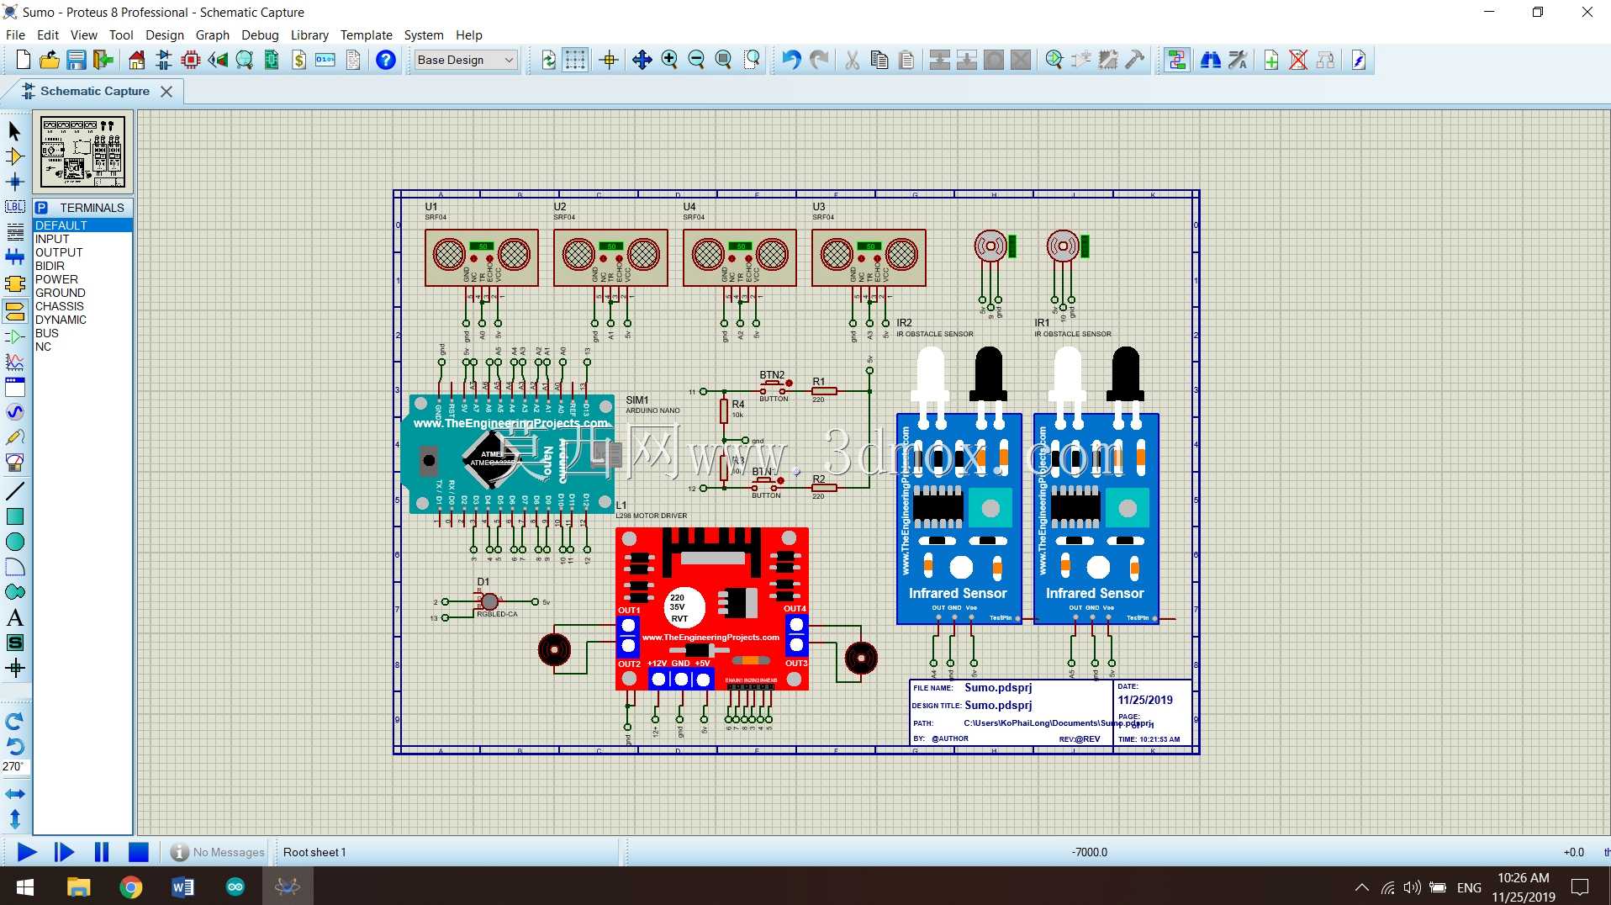Add a new sheet with the green plus icon
Image resolution: width=1611 pixels, height=905 pixels.
coord(1270,60)
